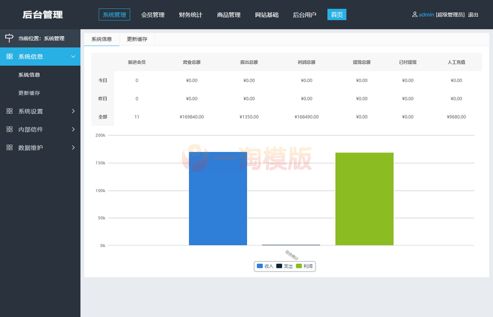The image size is (493, 317).
Task: Open the 会员管理 menu
Action: [152, 15]
